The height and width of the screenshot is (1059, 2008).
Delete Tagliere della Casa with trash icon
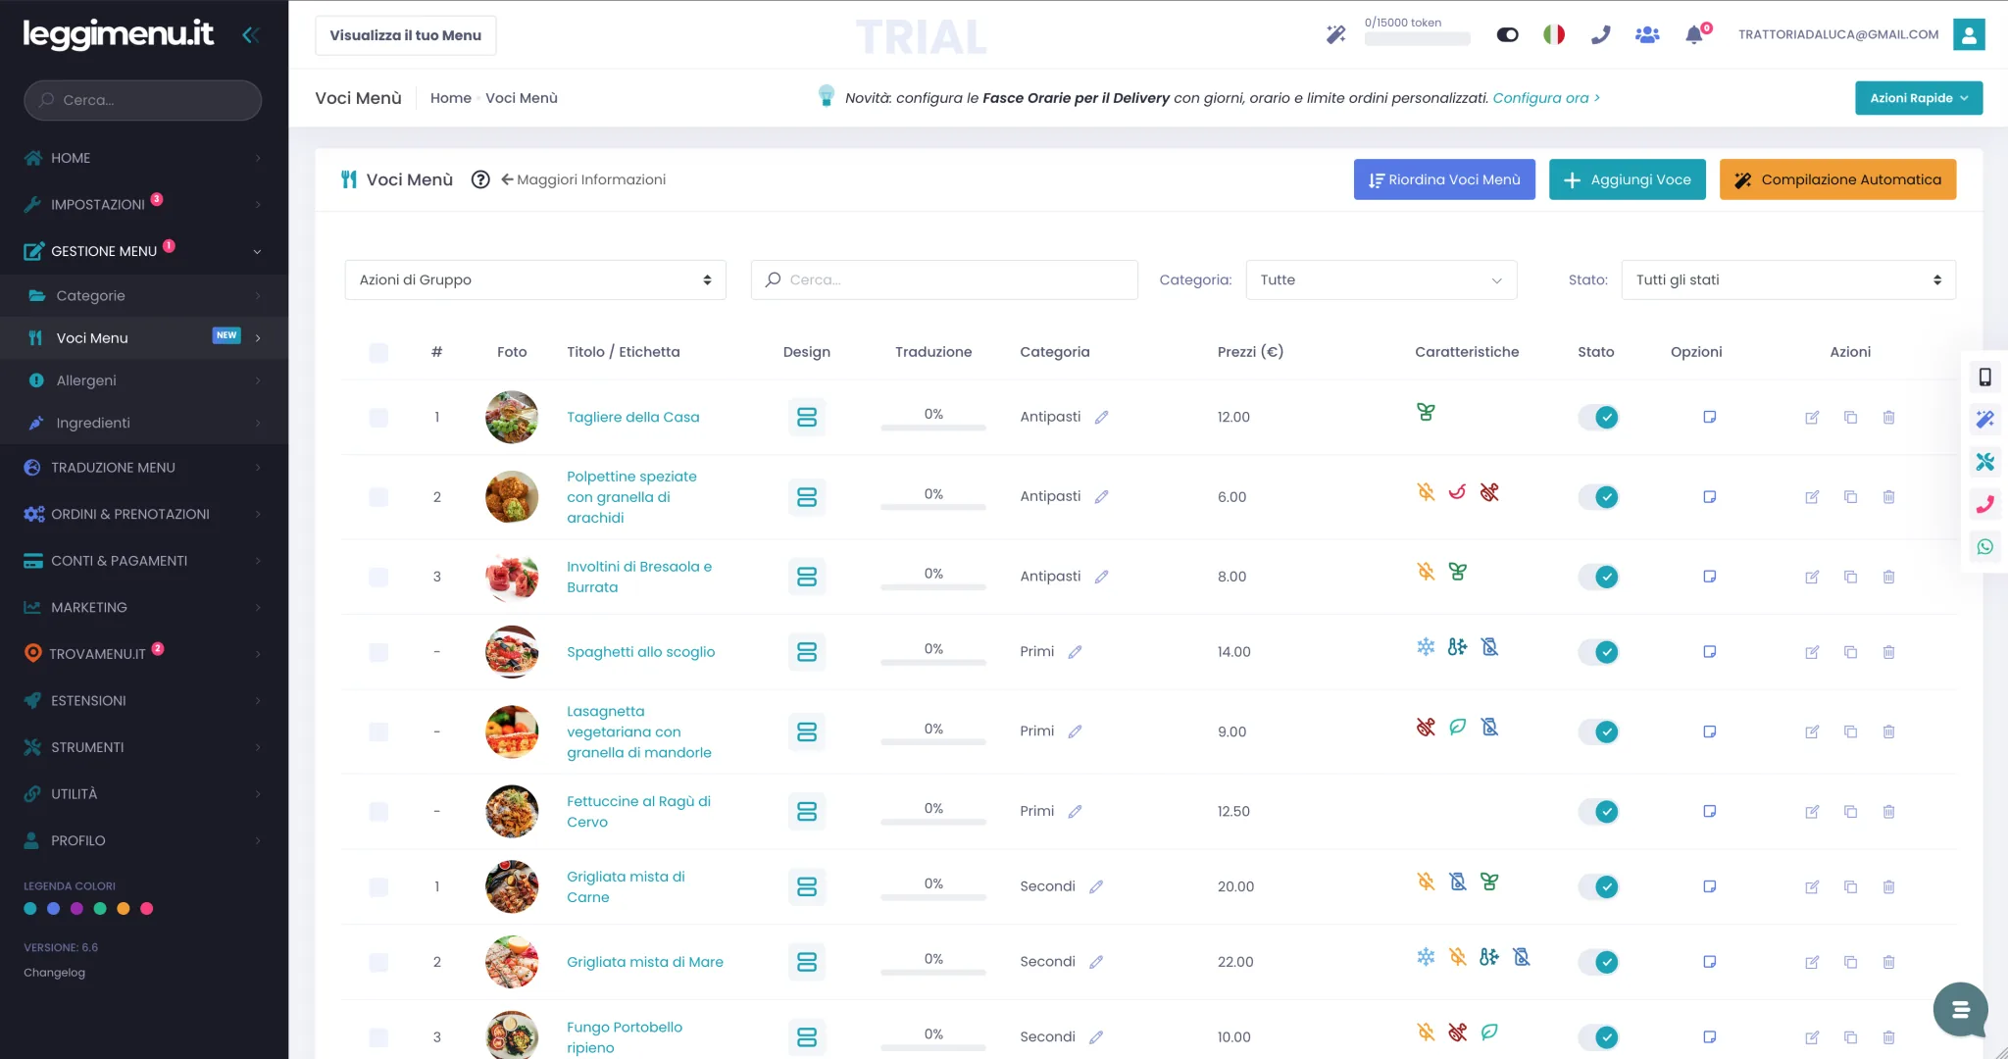pos(1888,418)
